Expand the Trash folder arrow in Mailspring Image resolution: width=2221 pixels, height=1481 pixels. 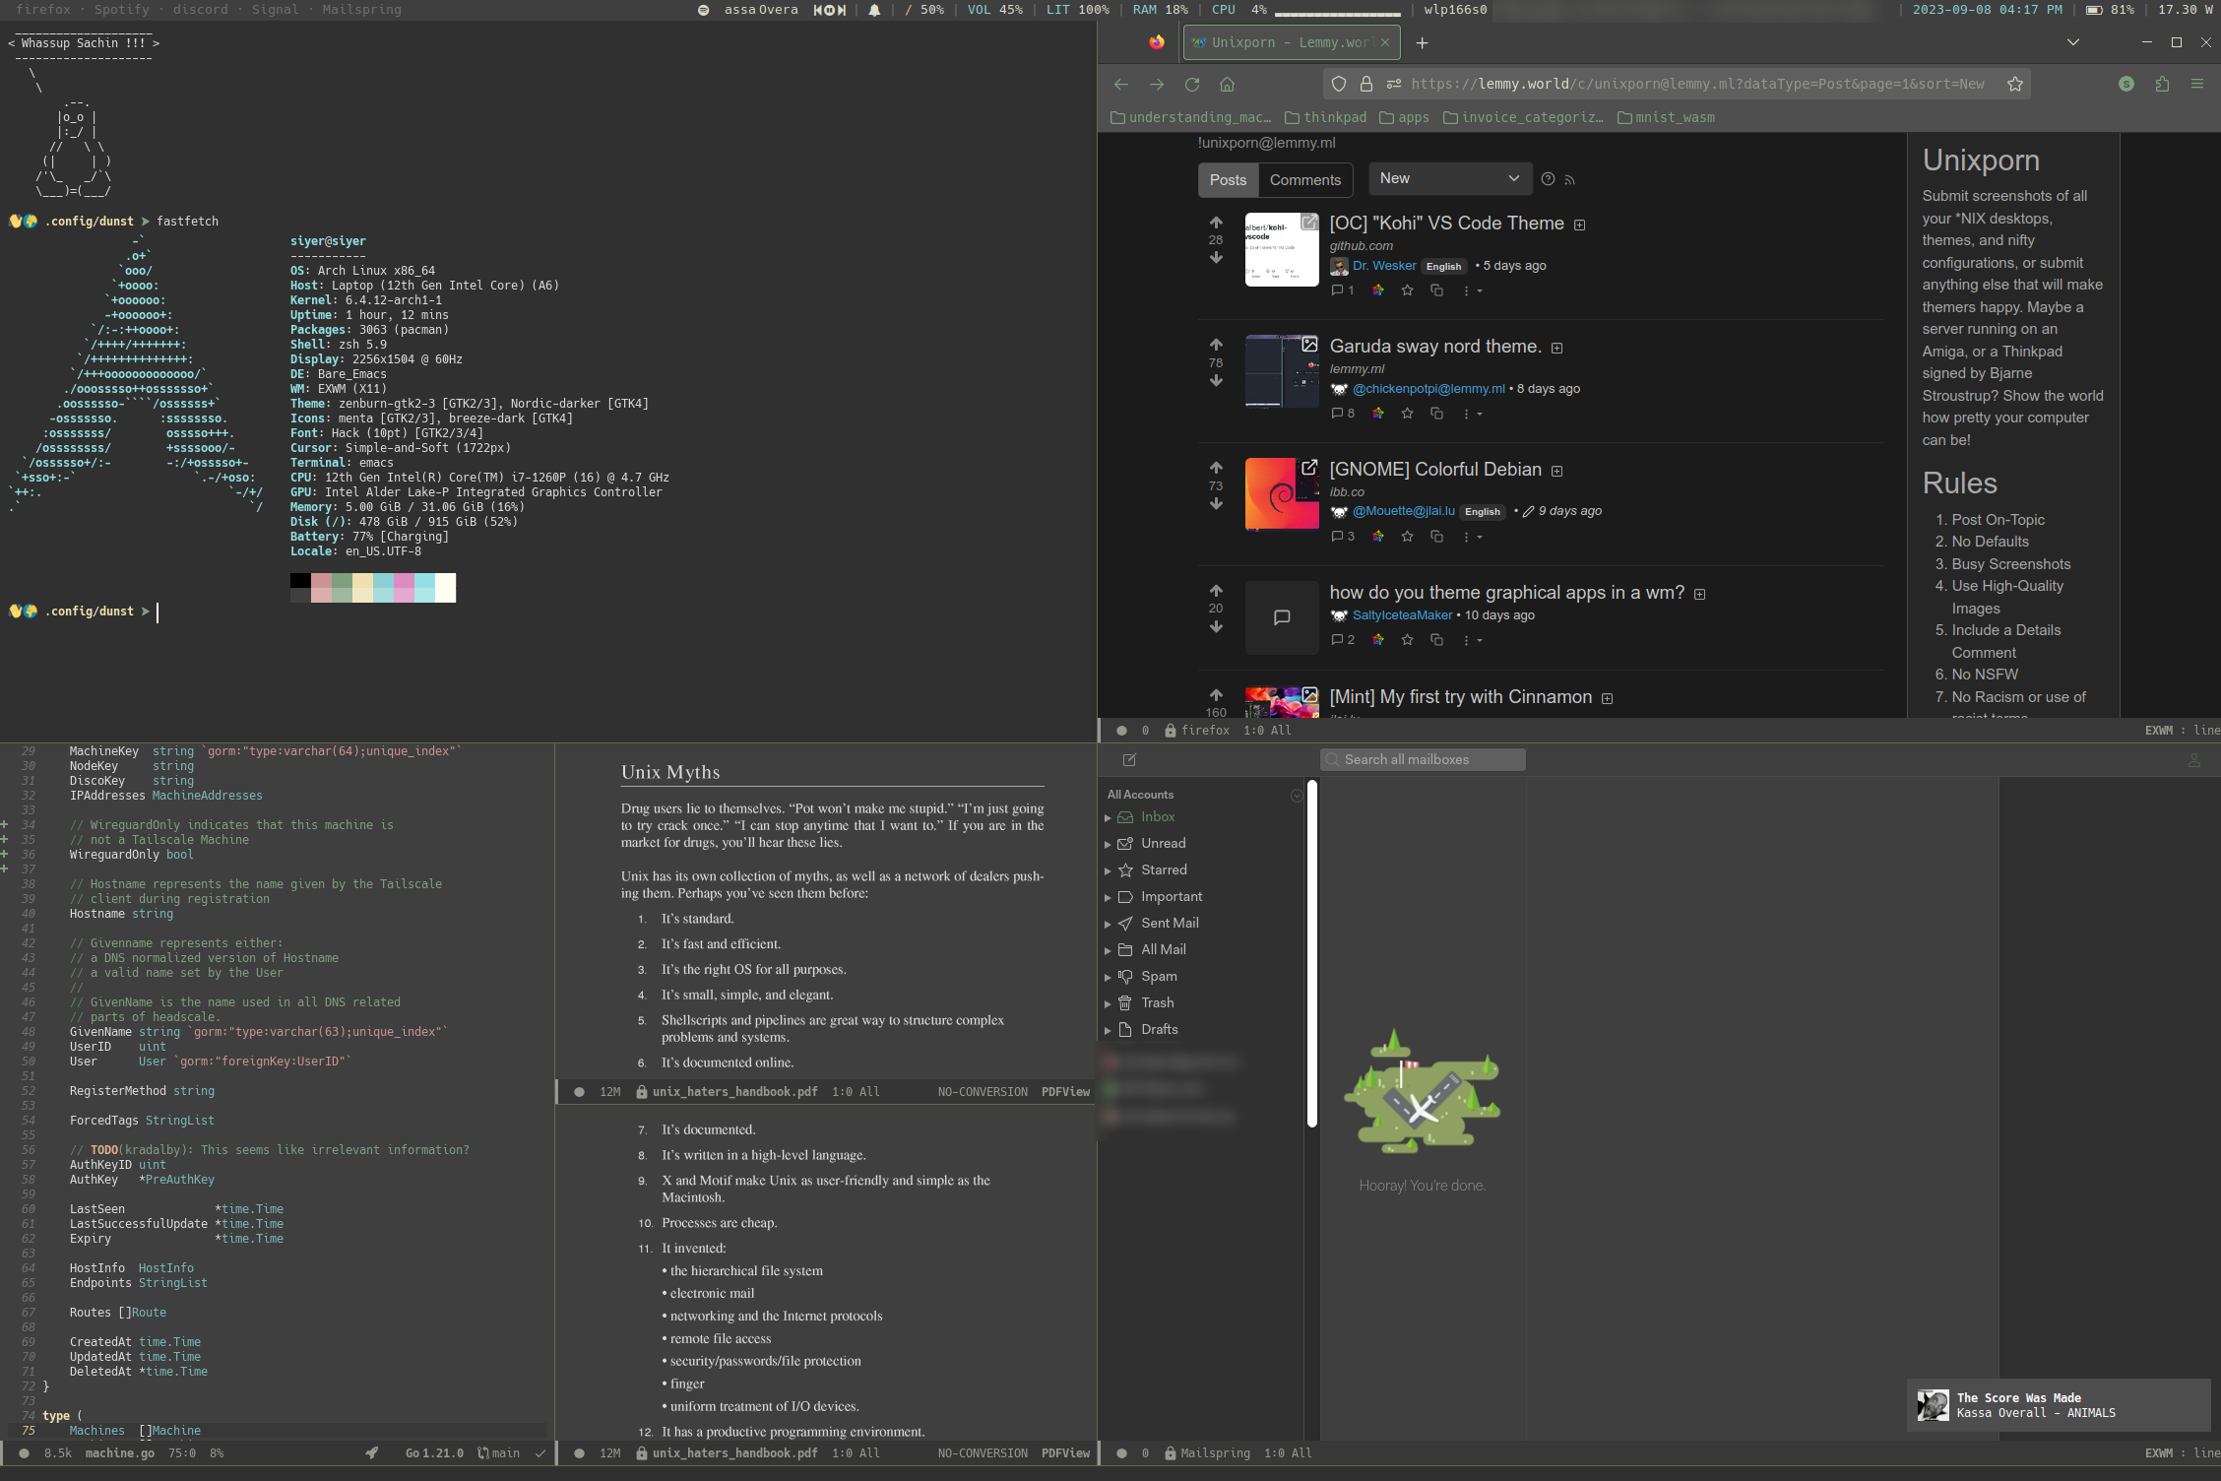(x=1108, y=1004)
